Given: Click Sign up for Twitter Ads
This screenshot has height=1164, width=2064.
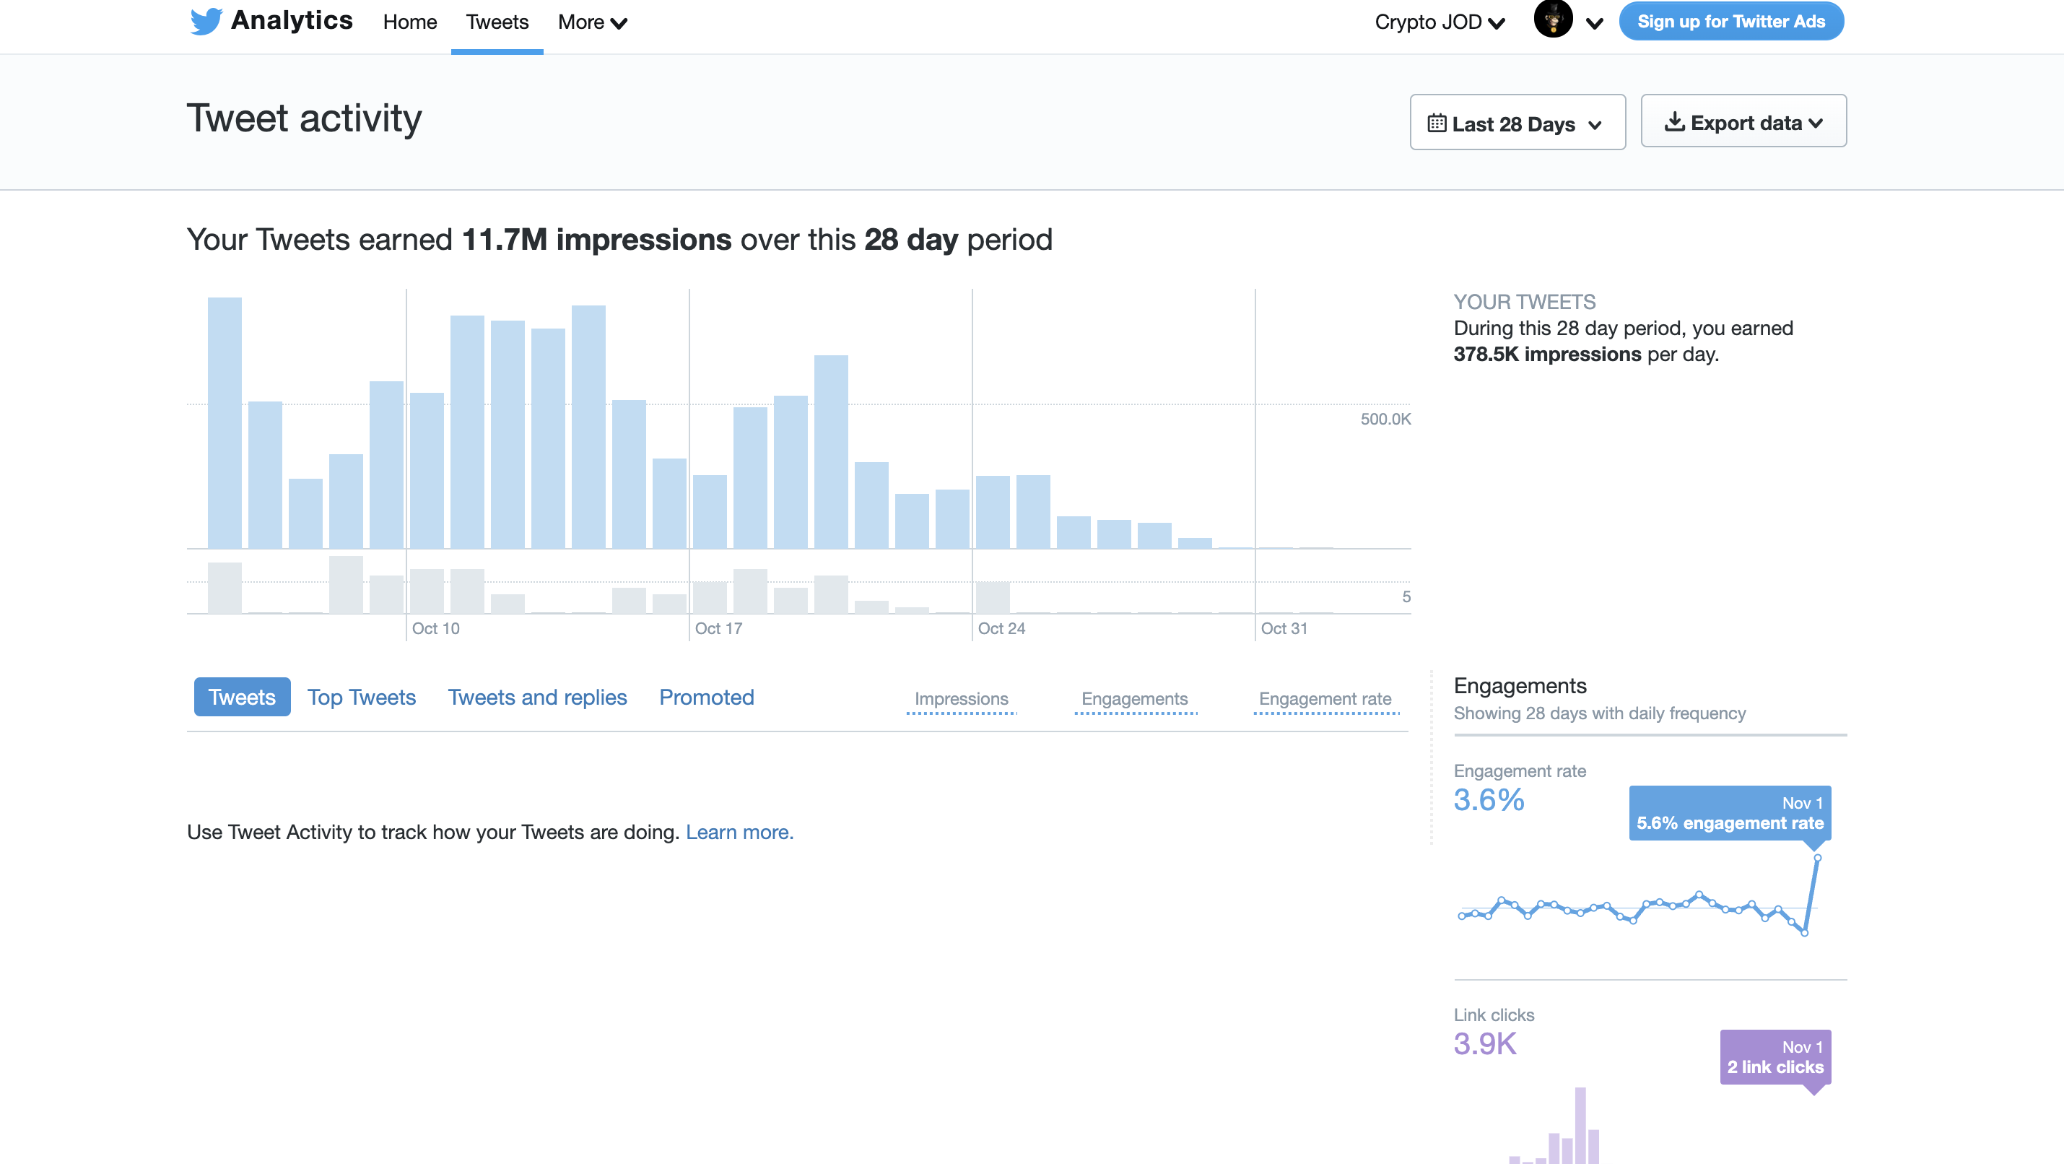Looking at the screenshot, I should pyautogui.click(x=1730, y=21).
